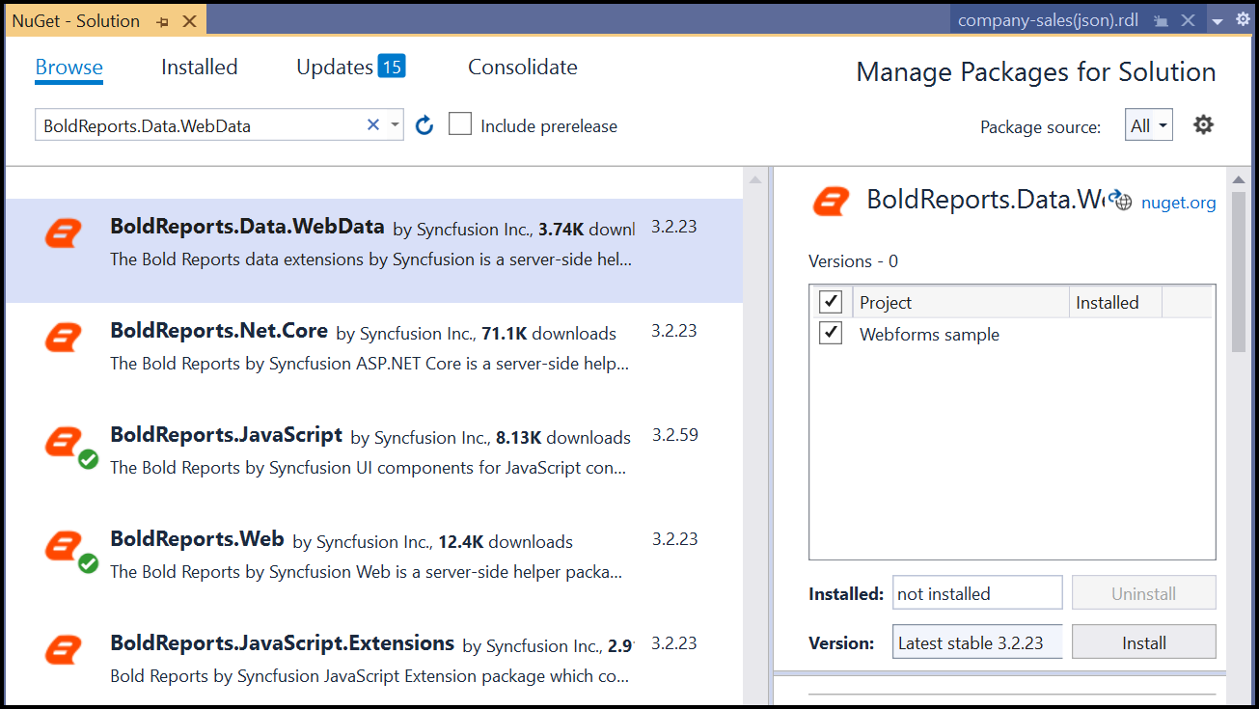This screenshot has height=709, width=1259.
Task: Click the 12.4K downloads text
Action: pyautogui.click(x=506, y=542)
